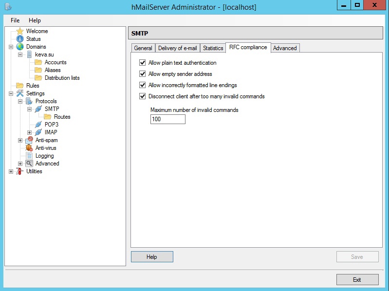Collapse the Settings tree node

[11, 94]
